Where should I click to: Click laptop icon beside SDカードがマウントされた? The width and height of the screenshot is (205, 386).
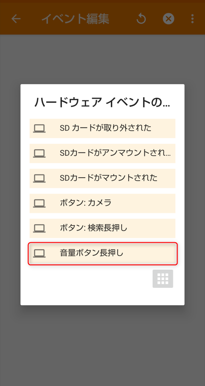pos(39,179)
